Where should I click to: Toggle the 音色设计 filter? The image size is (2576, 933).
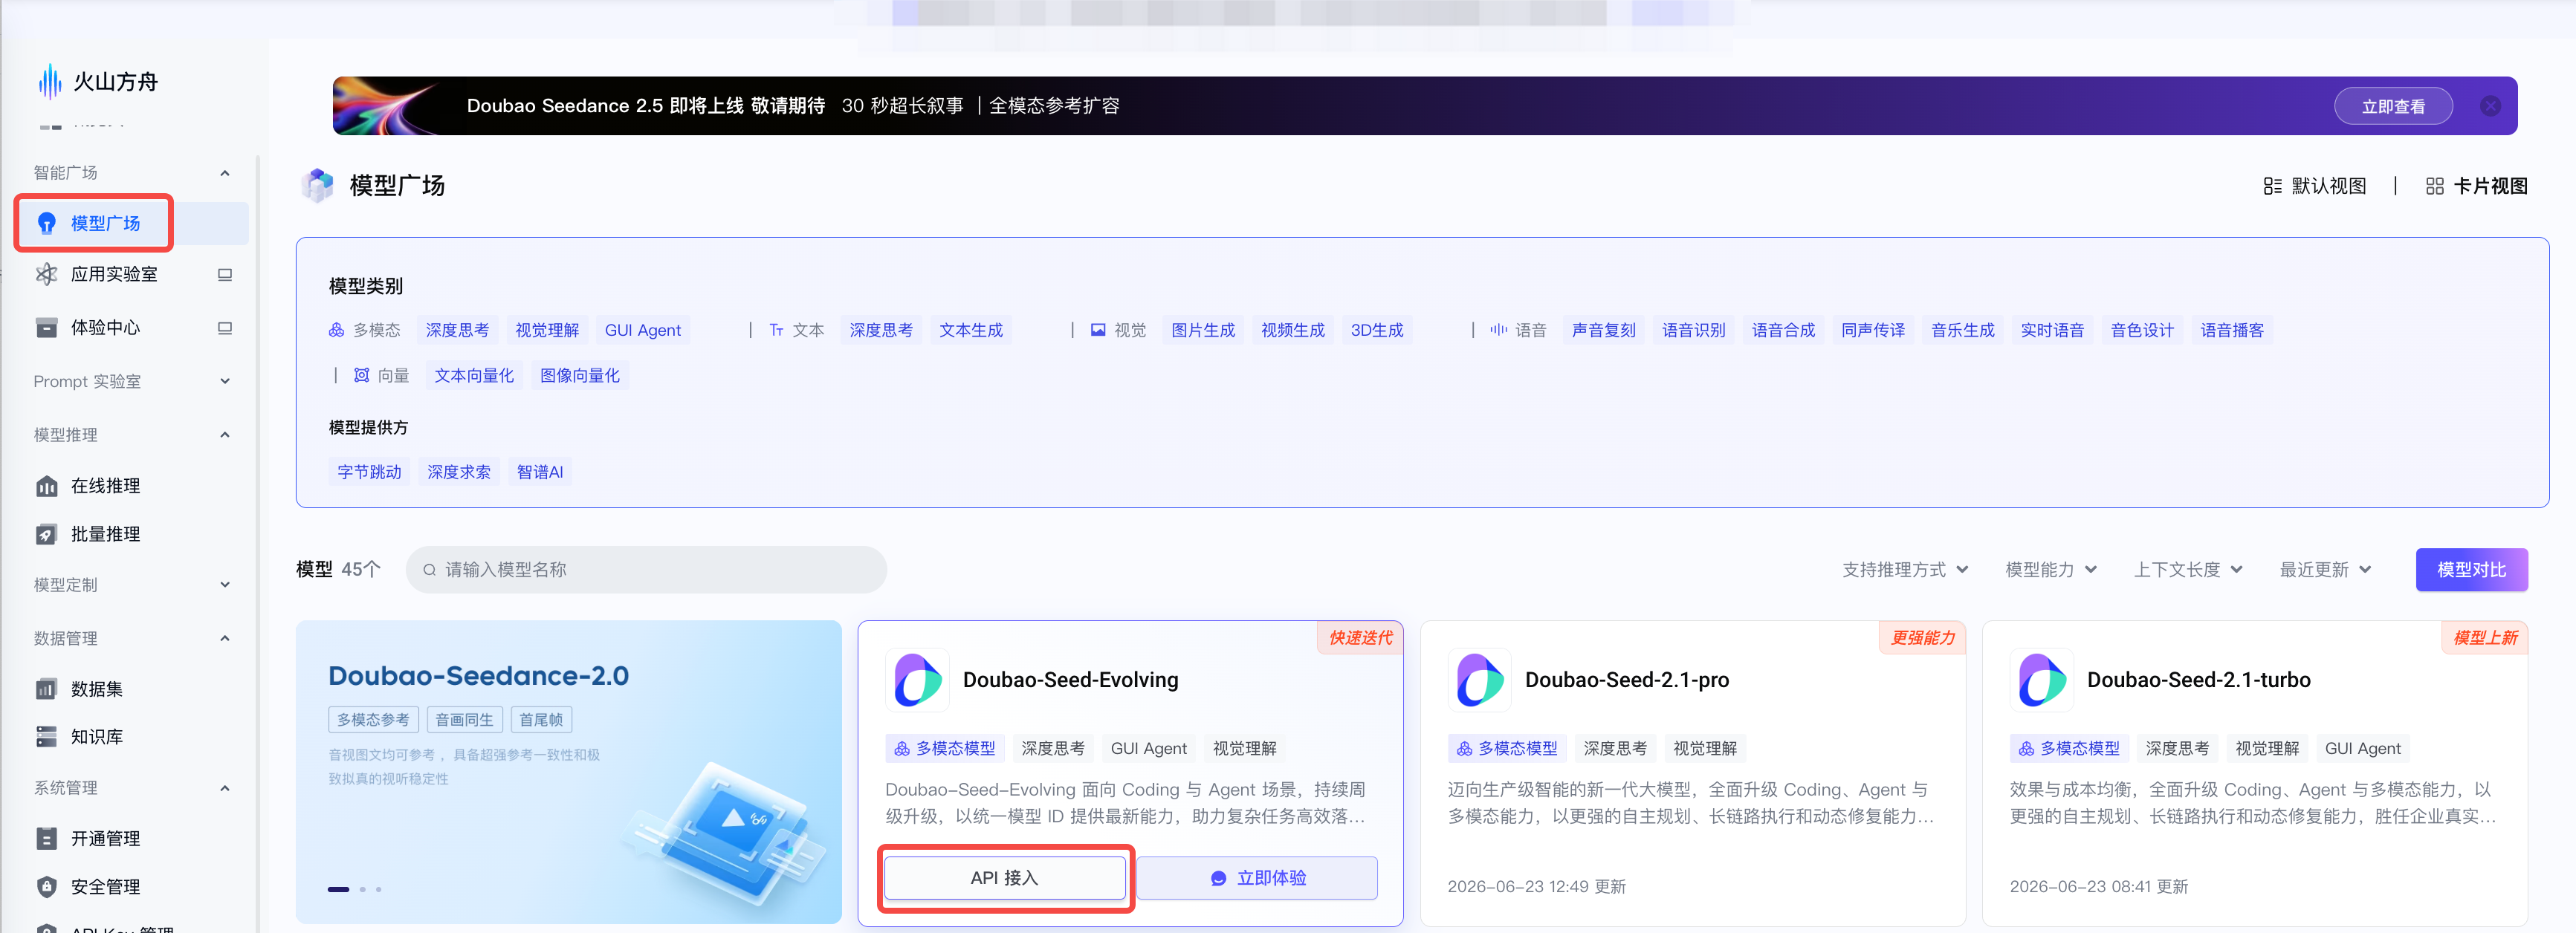(2142, 330)
